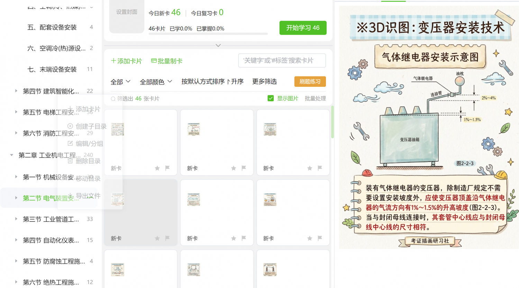Click the 批量制卡 card icon
This screenshot has height=288, width=519.
click(x=154, y=61)
